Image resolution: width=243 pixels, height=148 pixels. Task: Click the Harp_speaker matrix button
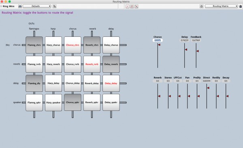click(53, 102)
